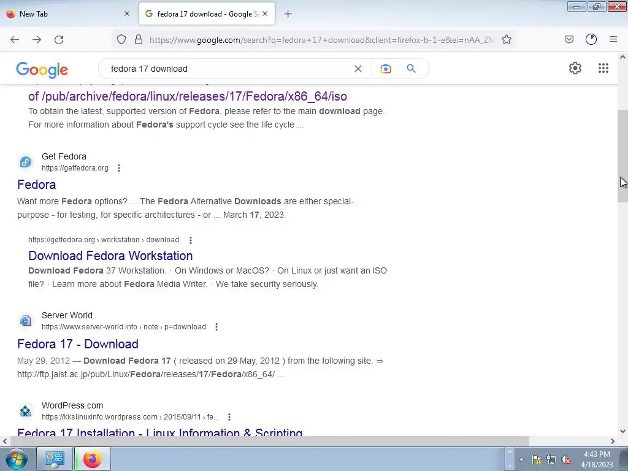Close the New Tab tab
The height and width of the screenshot is (471, 628).
[x=127, y=13]
